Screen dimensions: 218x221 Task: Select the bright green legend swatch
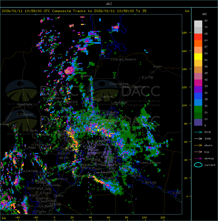click(198, 109)
